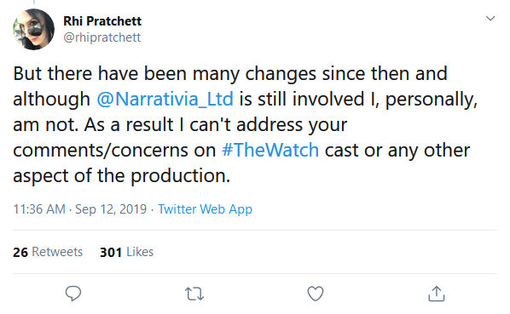This screenshot has width=510, height=314.
Task: Open the Rhi Pratchett display name link
Action: pos(102,21)
